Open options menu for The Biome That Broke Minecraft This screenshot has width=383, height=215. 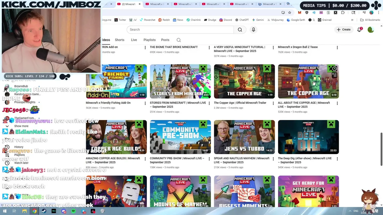(x=209, y=48)
